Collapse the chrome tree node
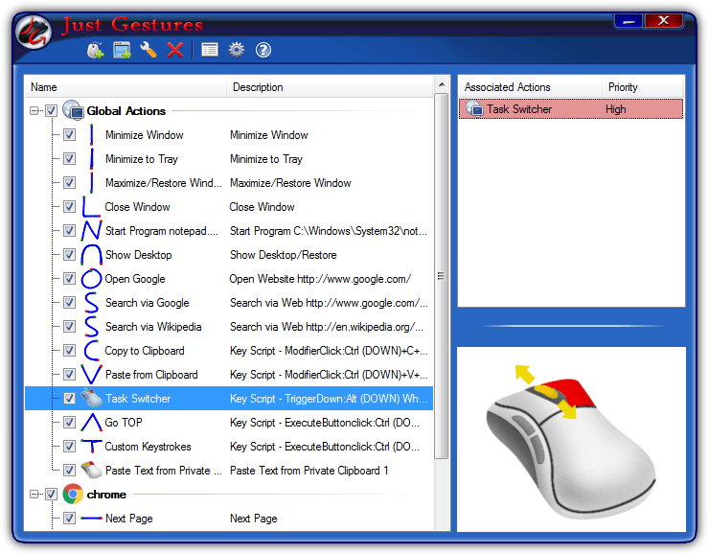The image size is (709, 554). [34, 494]
